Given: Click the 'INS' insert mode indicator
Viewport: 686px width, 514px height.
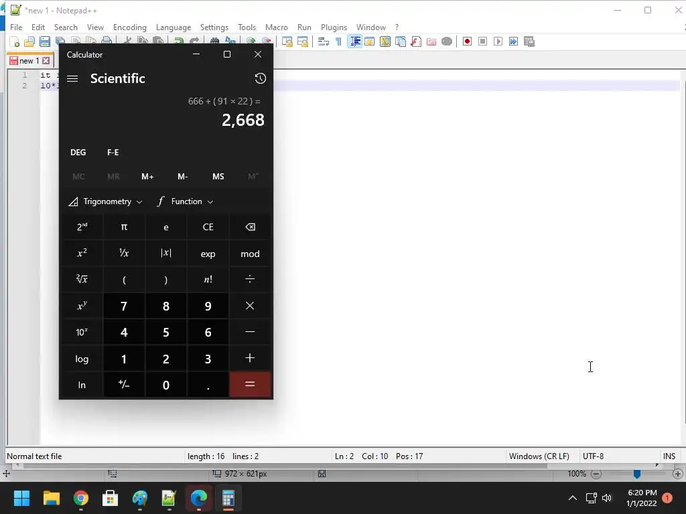Looking at the screenshot, I should tap(669, 456).
